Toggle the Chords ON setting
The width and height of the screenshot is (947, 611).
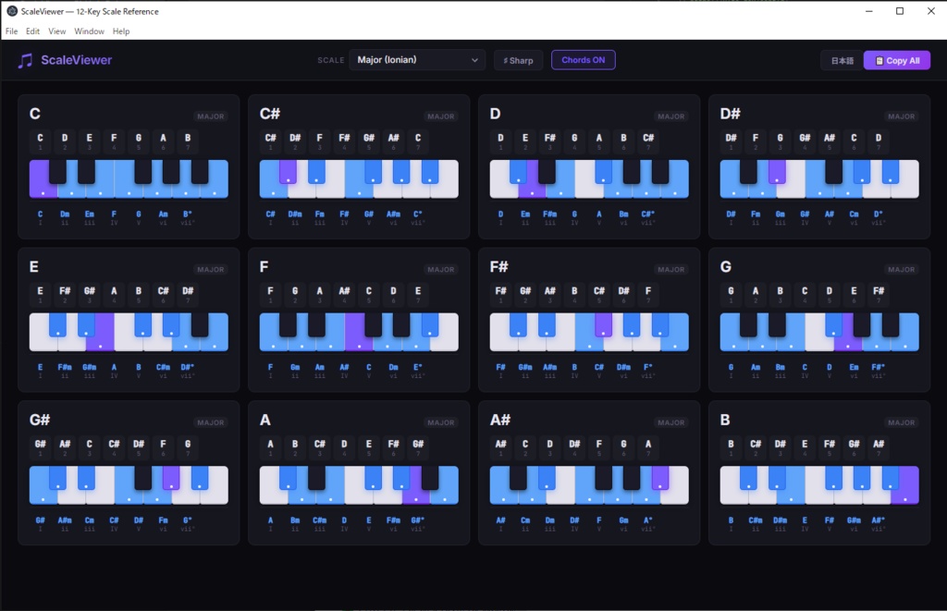pos(583,60)
